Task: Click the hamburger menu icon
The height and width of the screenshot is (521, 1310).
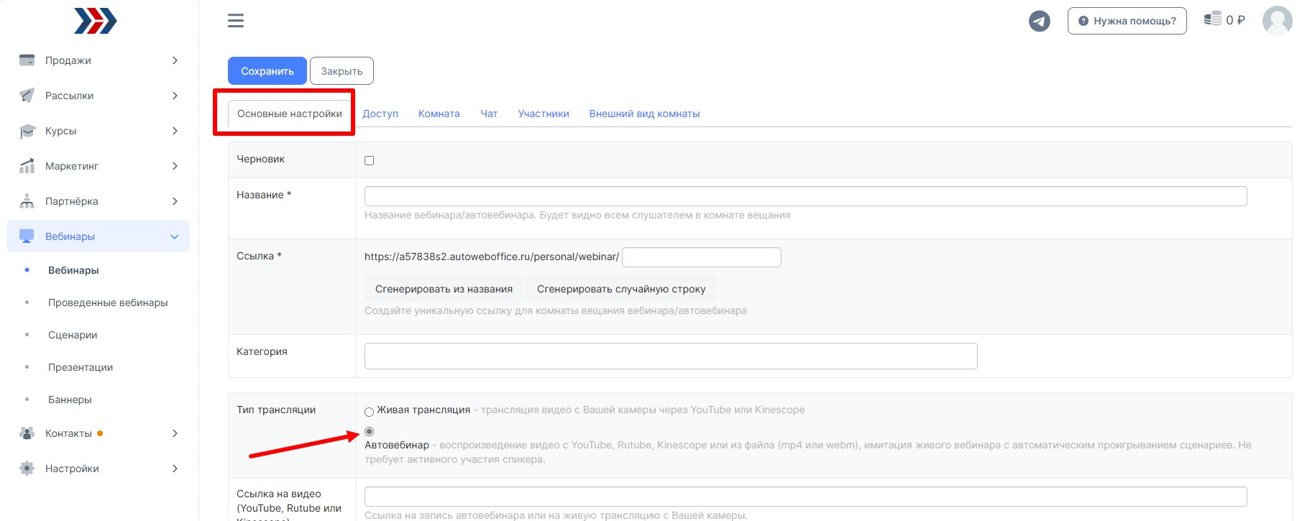Action: coord(236,21)
